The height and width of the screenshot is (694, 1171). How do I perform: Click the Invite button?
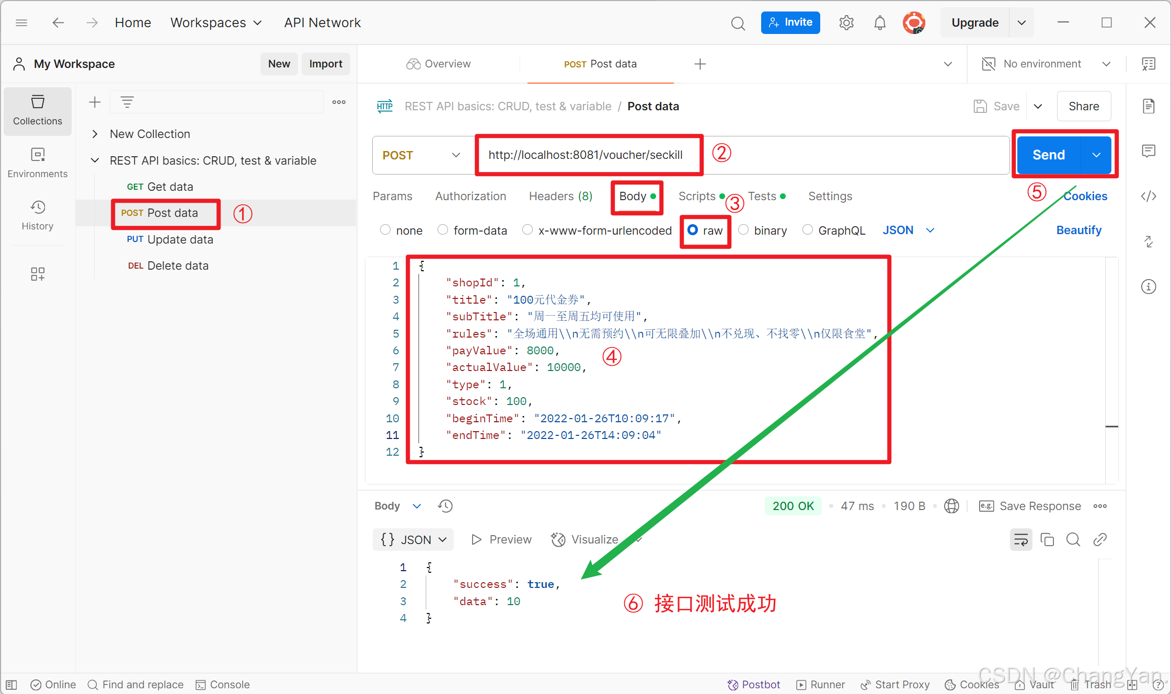(790, 22)
